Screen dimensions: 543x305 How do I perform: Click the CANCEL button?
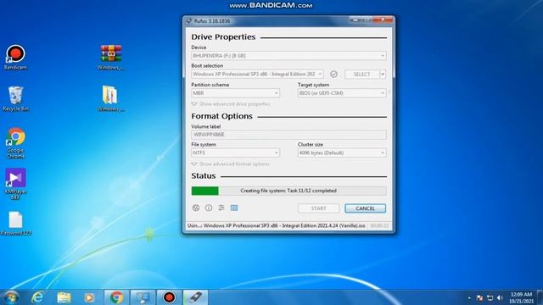[365, 208]
